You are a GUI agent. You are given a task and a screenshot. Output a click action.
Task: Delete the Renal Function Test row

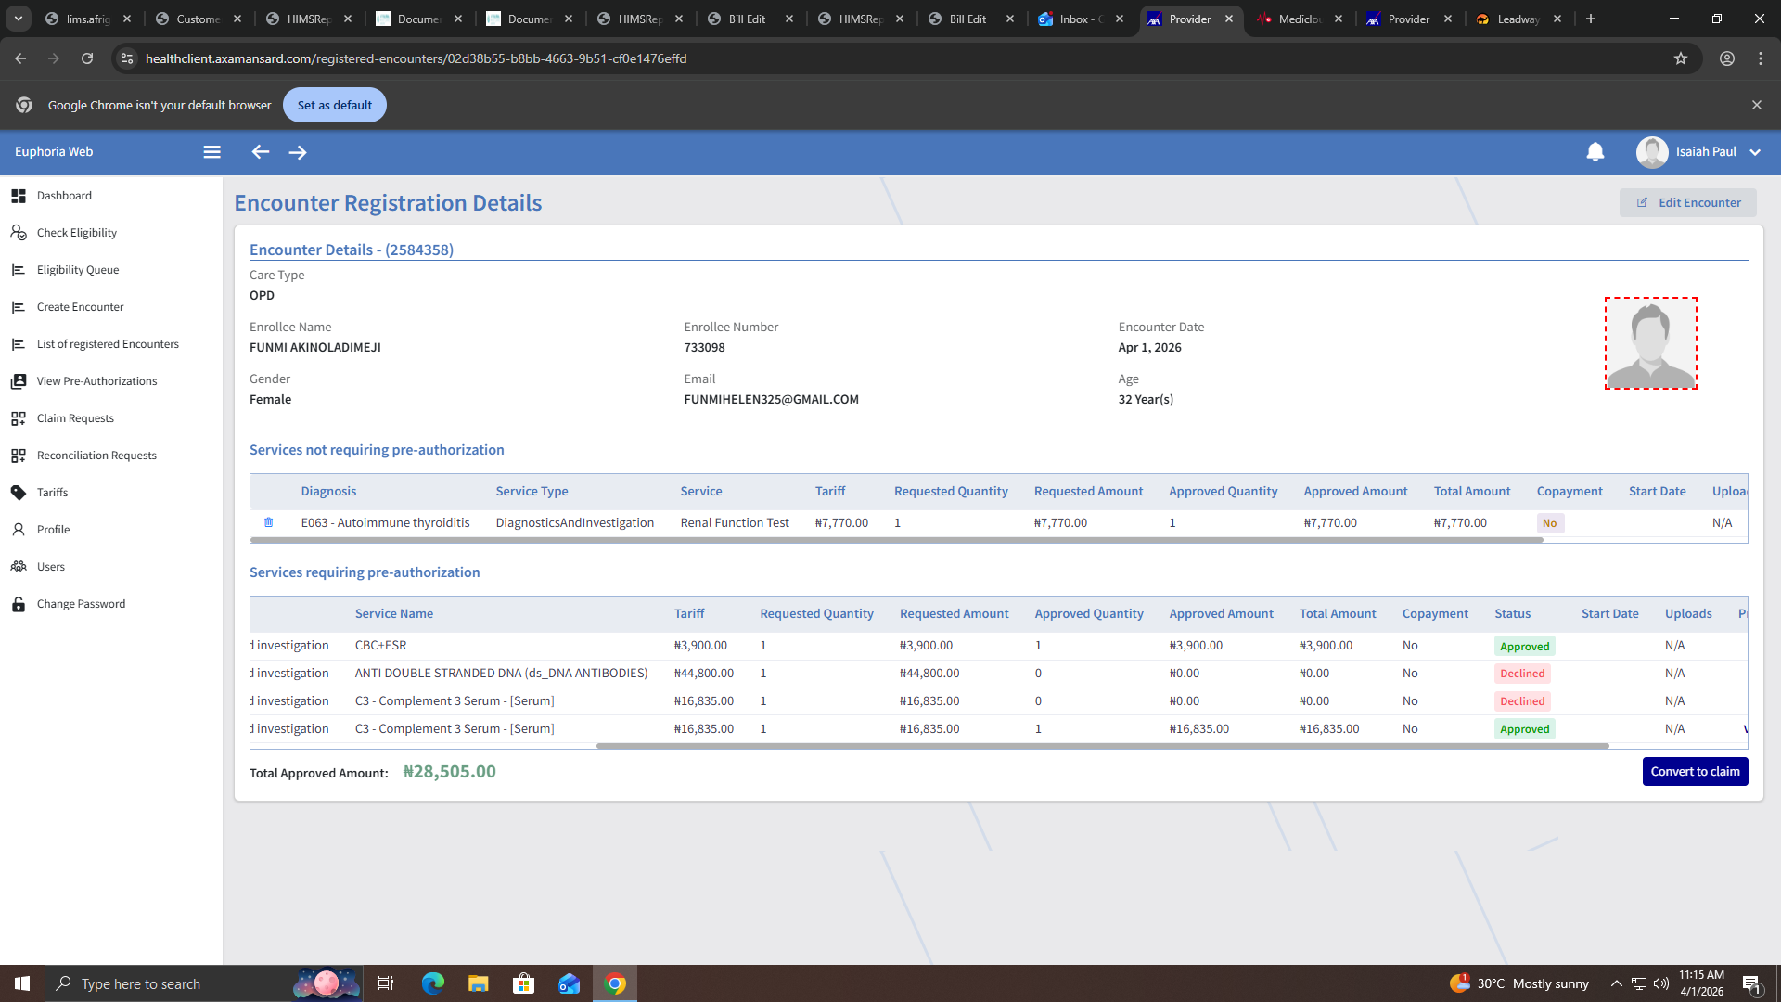pos(269,522)
